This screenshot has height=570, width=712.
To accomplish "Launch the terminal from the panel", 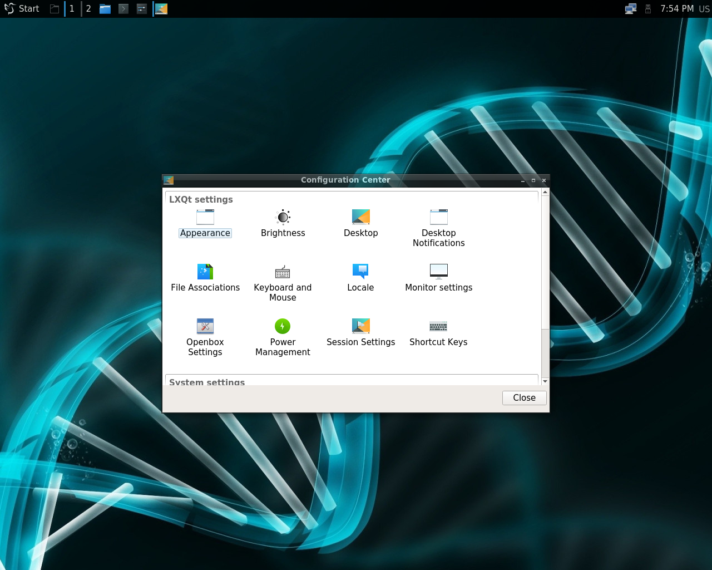I will (123, 8).
